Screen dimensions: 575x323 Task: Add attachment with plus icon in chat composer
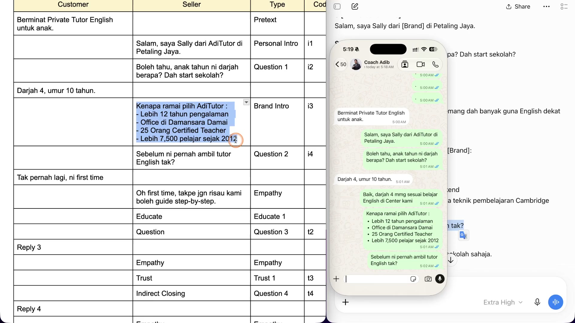pyautogui.click(x=346, y=302)
